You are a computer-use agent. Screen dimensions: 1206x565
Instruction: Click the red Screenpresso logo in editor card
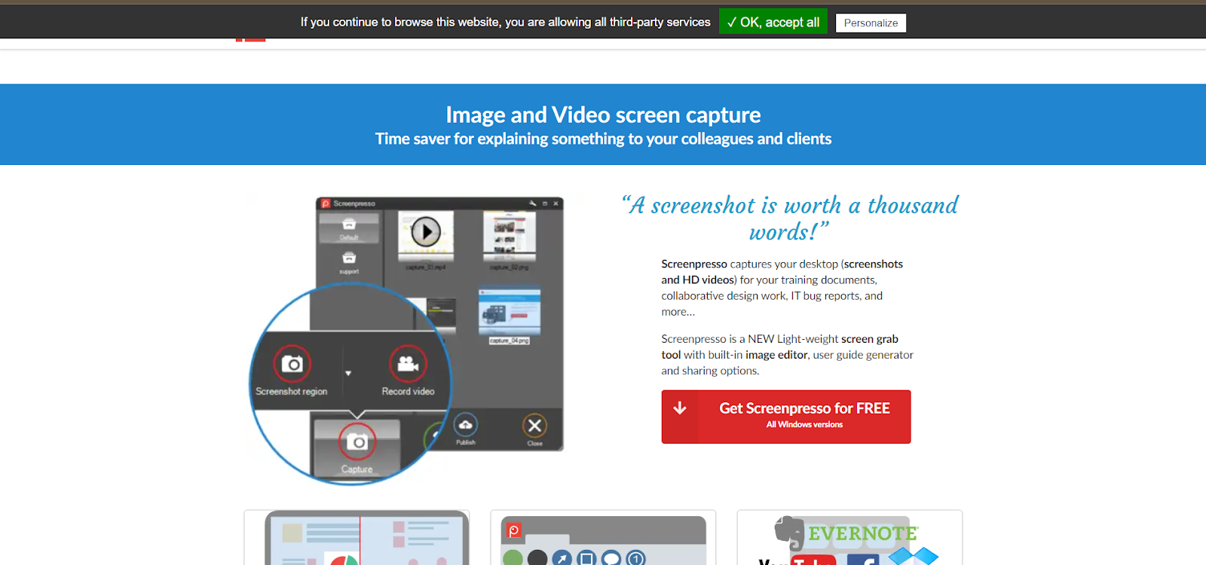click(x=514, y=530)
